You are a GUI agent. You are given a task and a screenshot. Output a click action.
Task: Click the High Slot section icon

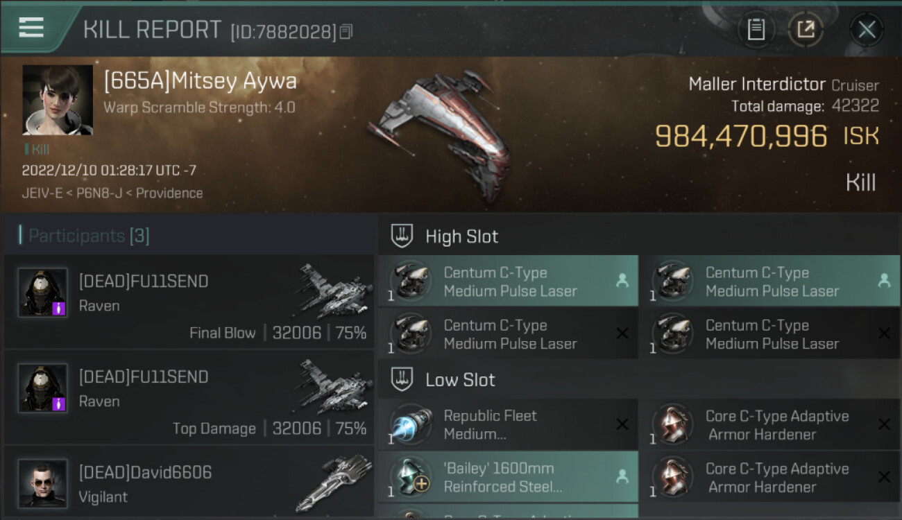[402, 236]
